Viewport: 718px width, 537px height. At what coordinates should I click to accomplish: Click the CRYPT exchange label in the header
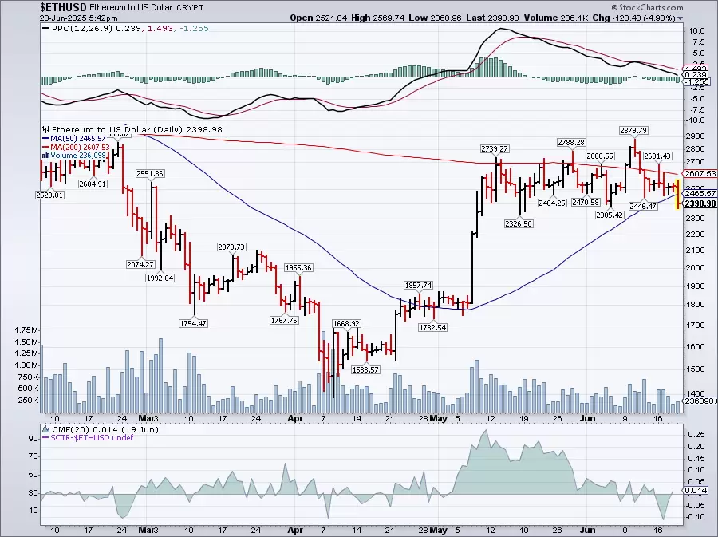tap(190, 8)
